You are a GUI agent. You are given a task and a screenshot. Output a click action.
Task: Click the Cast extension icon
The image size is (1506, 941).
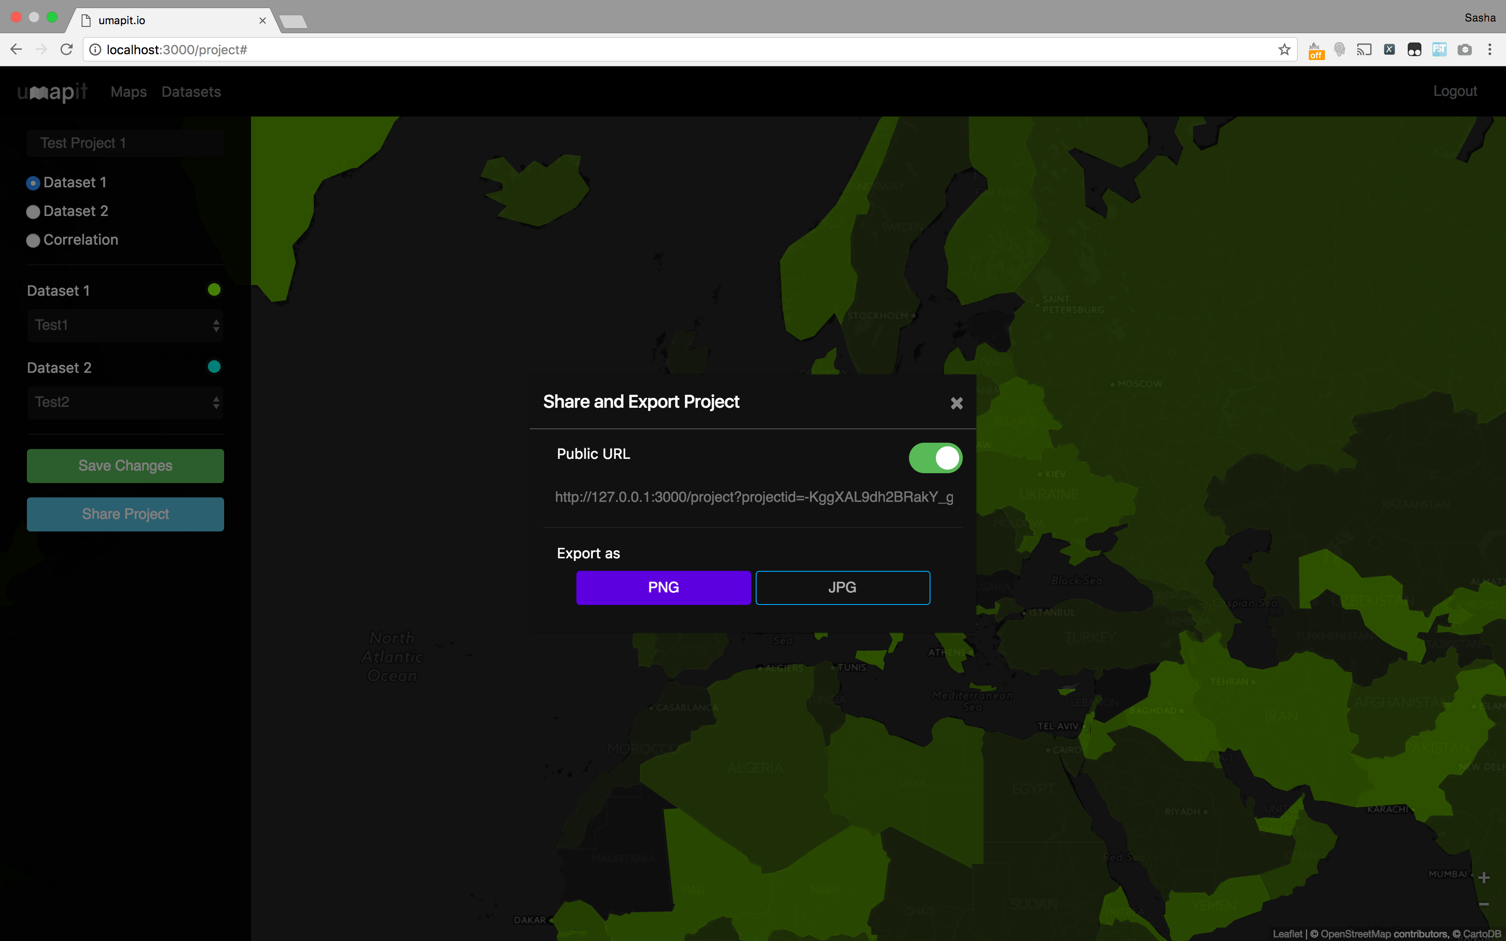1364,50
